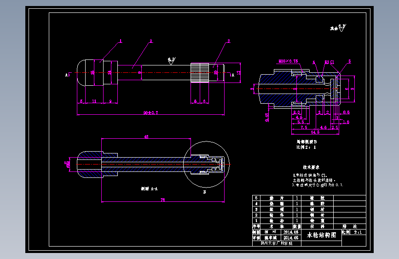Screen dimensions: 399x259
Task: Click the 备注 column header
Action: 350,226
